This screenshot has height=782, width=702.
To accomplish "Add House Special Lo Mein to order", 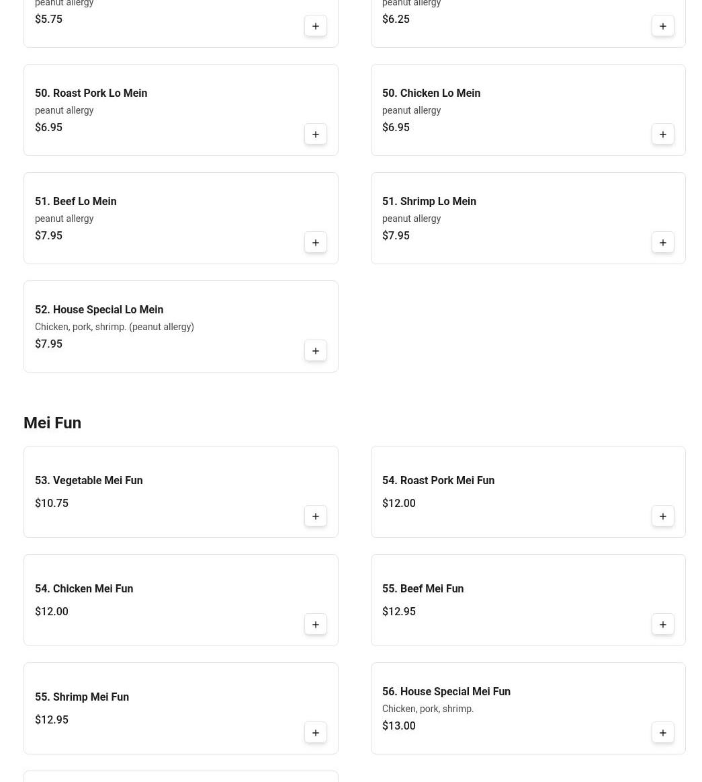I will point(316,351).
